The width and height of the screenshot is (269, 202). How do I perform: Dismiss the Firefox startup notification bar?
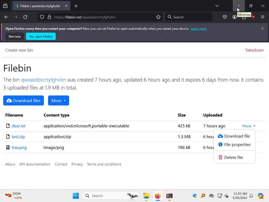(x=262, y=28)
